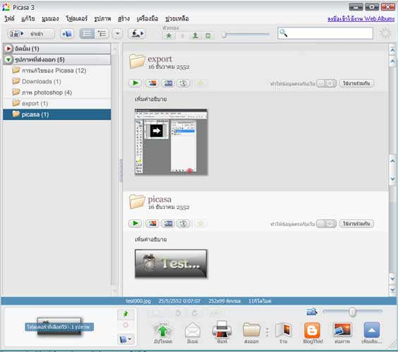Select the photoshop (4) folder
The image size is (398, 352).
coord(57,92)
